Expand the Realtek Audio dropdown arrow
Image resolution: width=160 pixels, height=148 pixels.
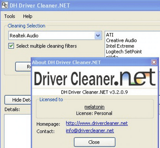click(x=98, y=36)
